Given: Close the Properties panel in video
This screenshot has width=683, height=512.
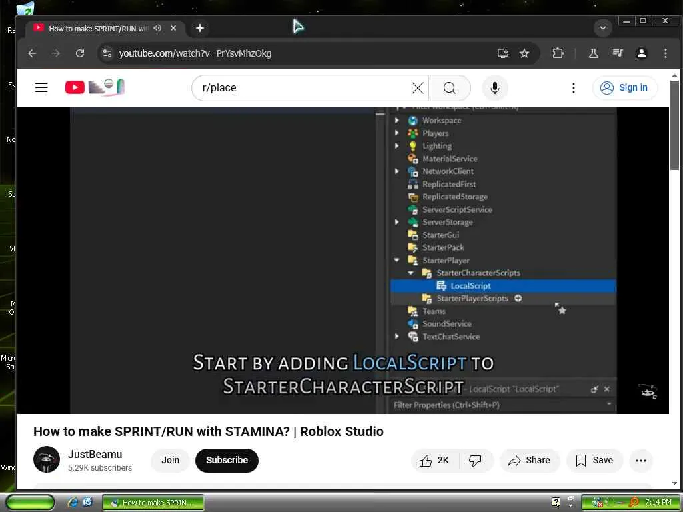Looking at the screenshot, I should [x=607, y=389].
